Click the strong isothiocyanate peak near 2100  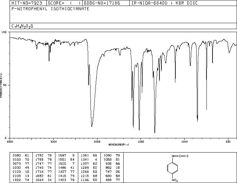coord(92,125)
